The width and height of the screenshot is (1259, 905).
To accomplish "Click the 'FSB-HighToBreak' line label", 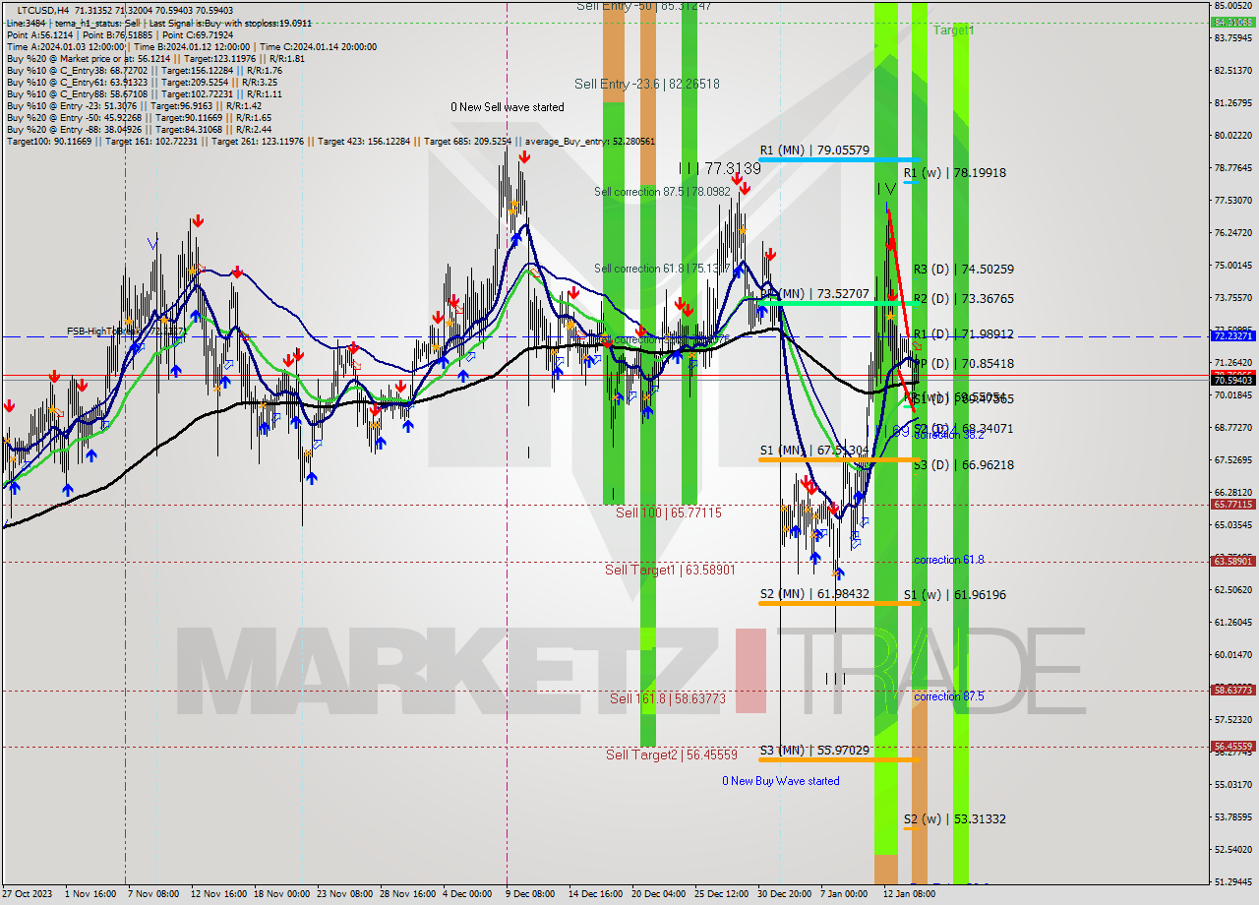I will 126,332.
